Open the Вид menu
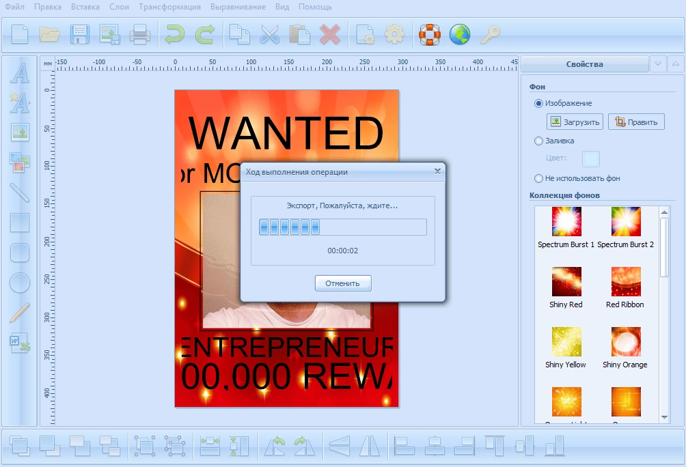This screenshot has height=467, width=686. 282,7
